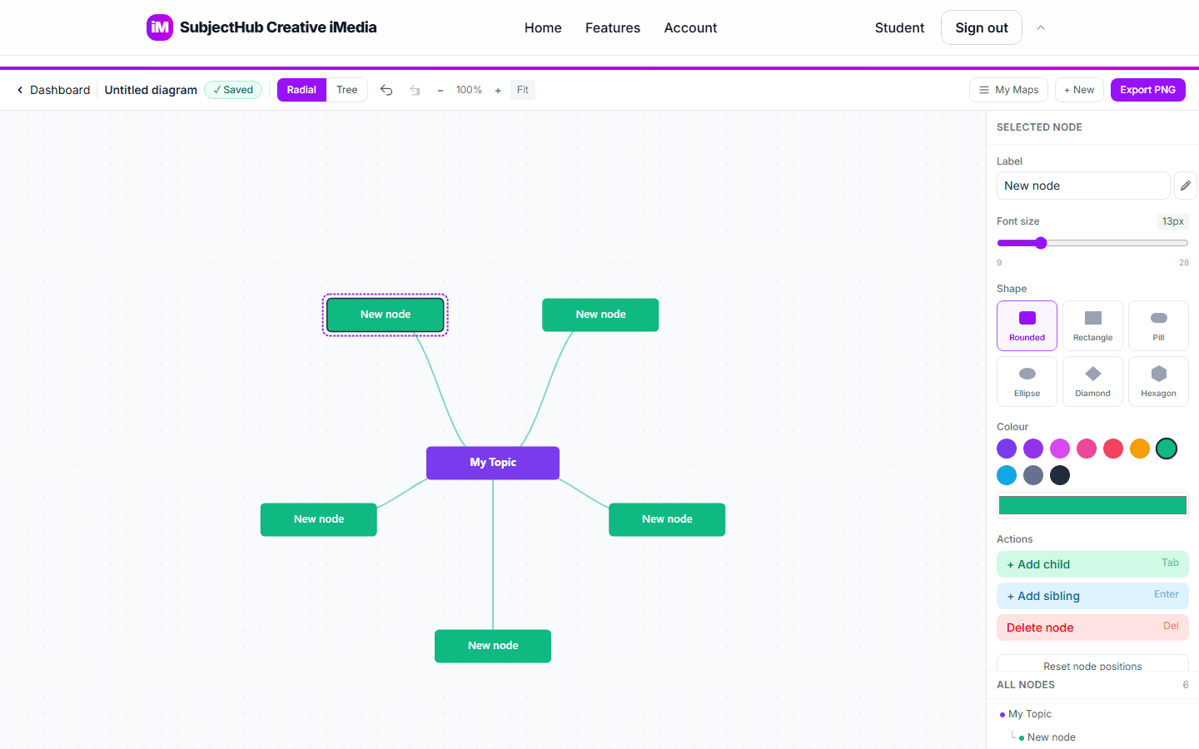Choose the orange colour swatch
1199x749 pixels.
coord(1140,449)
